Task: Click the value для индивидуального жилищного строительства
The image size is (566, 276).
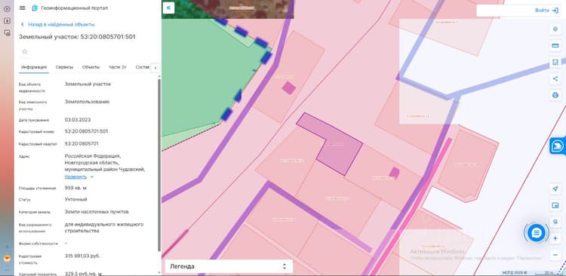Action: tap(104, 227)
